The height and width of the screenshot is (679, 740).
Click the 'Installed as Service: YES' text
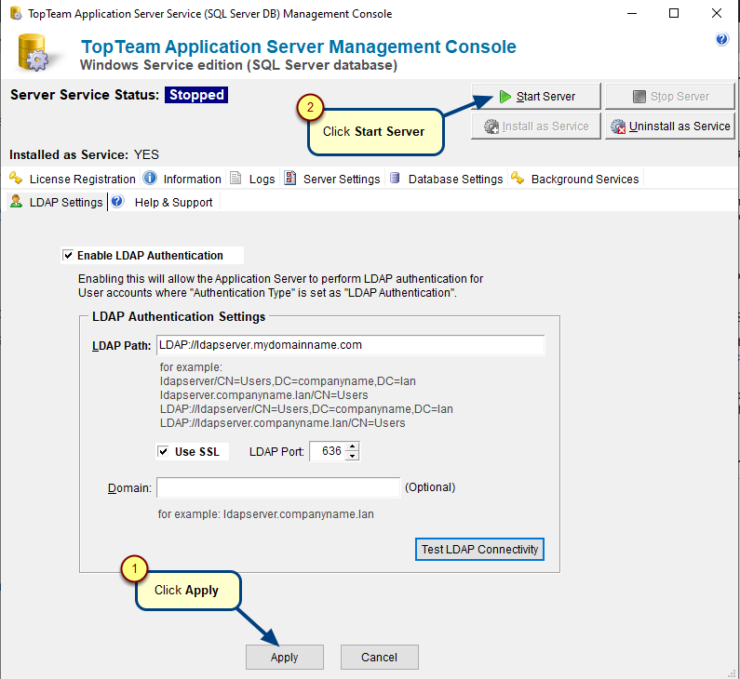84,154
